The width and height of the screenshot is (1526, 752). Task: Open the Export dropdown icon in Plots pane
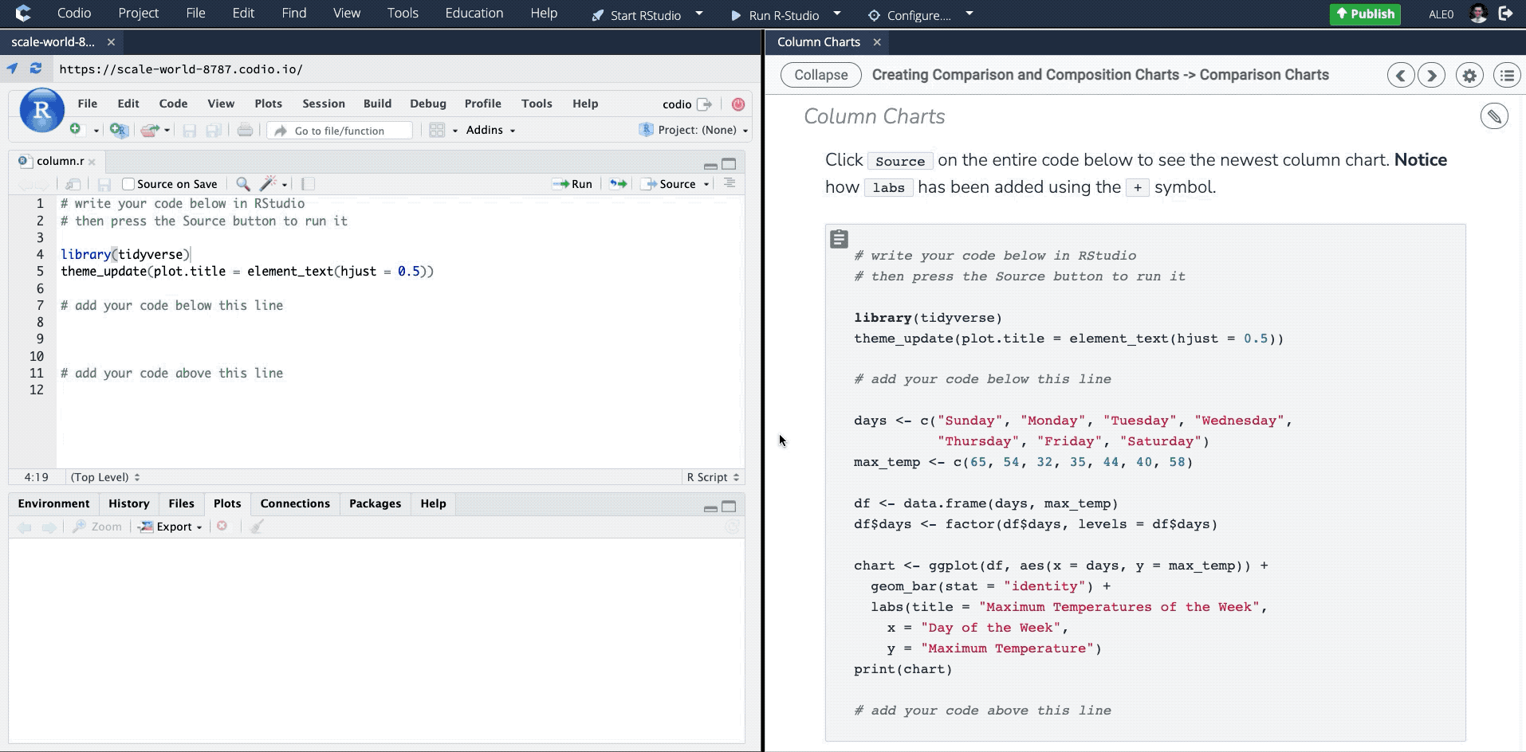tap(170, 527)
